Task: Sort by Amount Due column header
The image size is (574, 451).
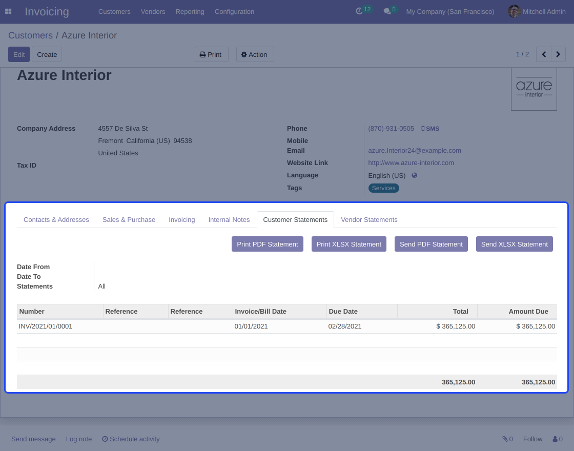Action: [x=517, y=312]
